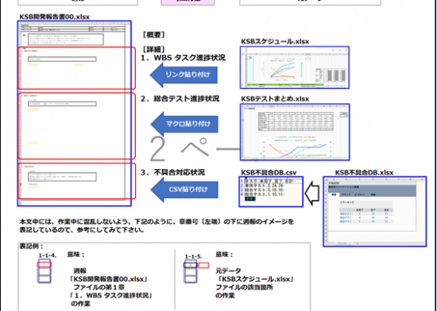Click the 1-1-5. notation example icon
Viewport: 437px width, 311px height.
click(x=196, y=271)
